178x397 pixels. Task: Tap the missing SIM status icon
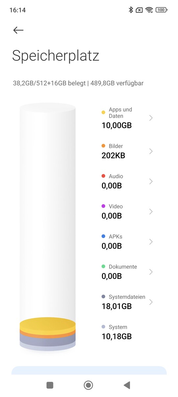click(x=139, y=10)
